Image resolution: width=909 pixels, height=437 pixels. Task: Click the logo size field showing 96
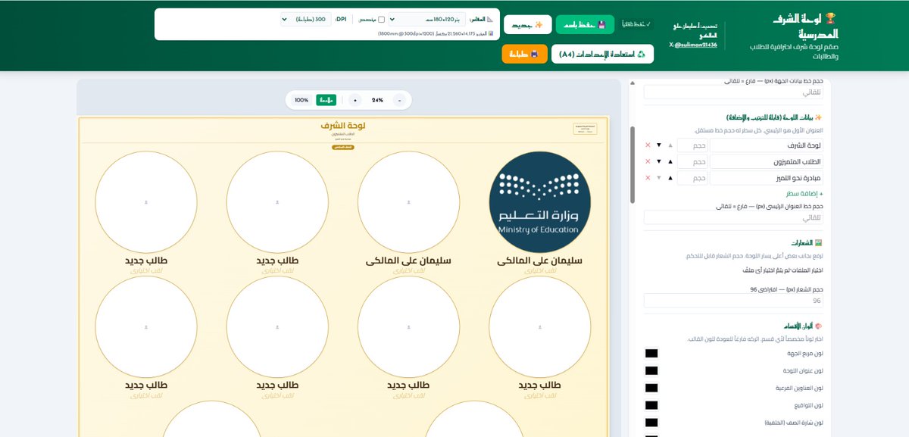[x=734, y=301]
